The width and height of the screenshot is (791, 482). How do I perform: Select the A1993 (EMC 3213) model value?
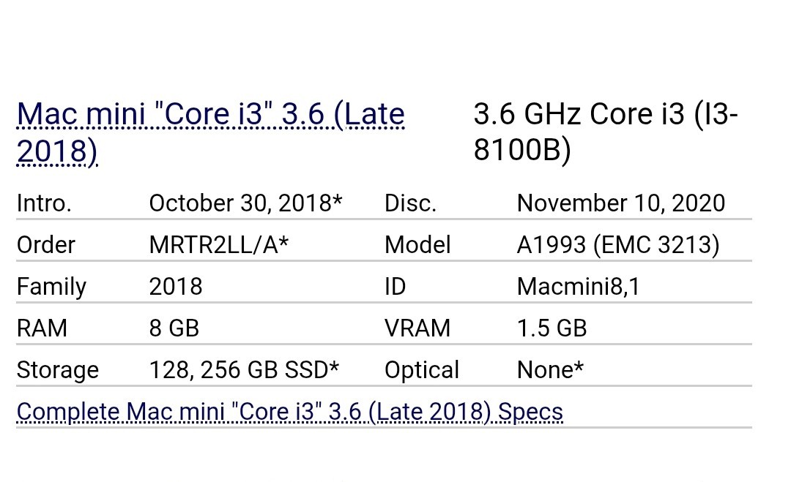[x=617, y=245]
